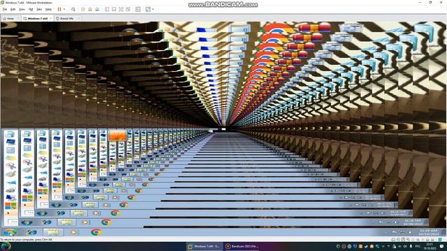Click the host microphone tray icon
This screenshot has height=251, width=447.
tap(411, 246)
